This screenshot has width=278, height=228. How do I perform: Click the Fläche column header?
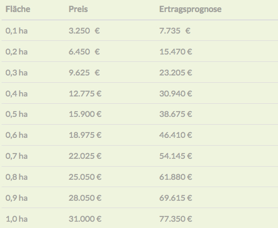[18, 9]
